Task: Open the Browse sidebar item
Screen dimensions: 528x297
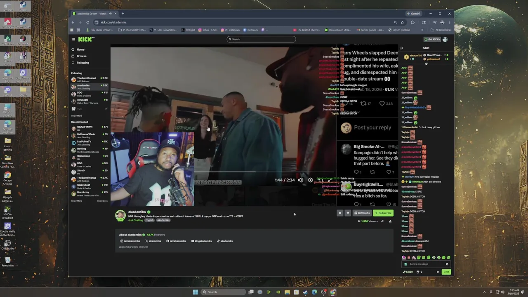Action: [79, 56]
